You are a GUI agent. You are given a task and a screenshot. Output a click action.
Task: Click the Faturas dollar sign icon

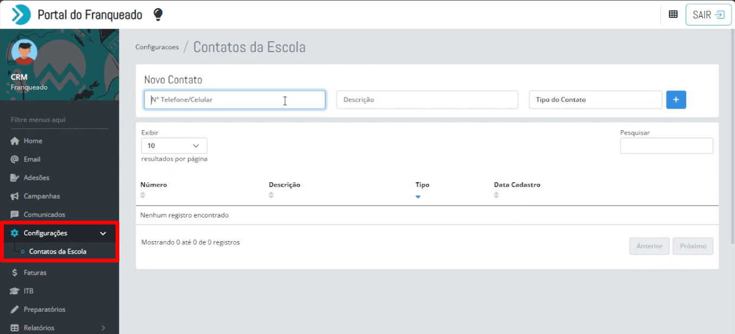[x=15, y=273]
